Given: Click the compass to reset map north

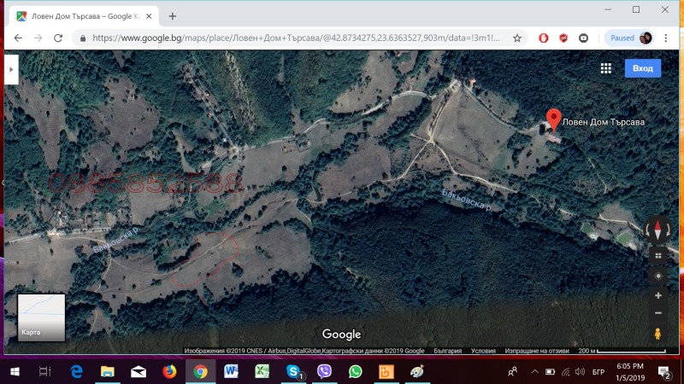Looking at the screenshot, I should point(657,230).
